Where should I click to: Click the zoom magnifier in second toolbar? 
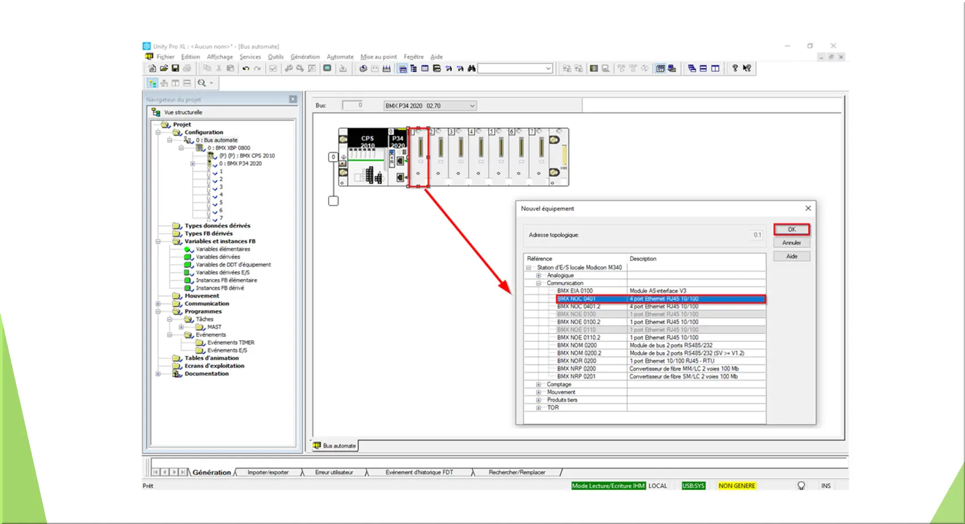[202, 83]
